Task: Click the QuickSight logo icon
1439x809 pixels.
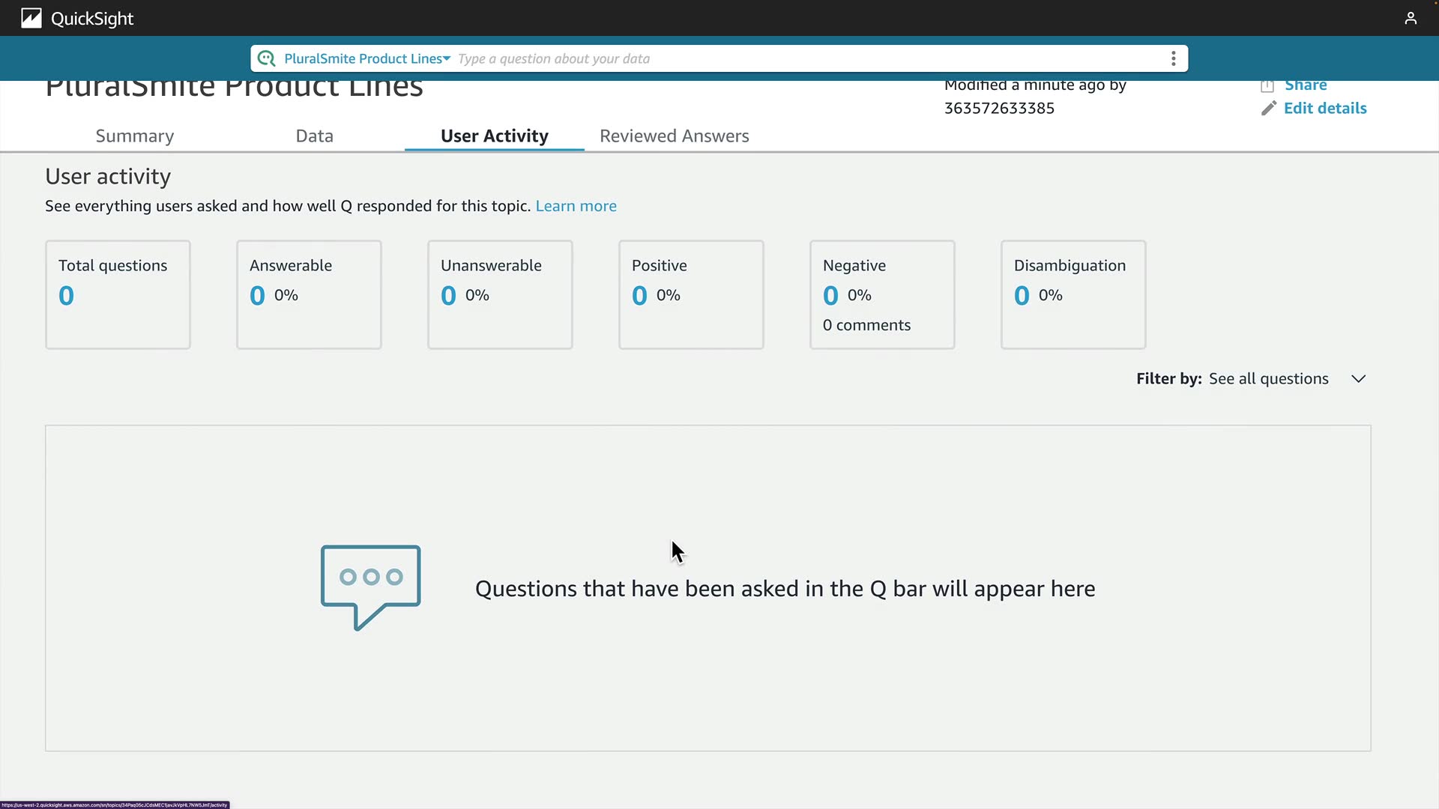Action: 31,18
